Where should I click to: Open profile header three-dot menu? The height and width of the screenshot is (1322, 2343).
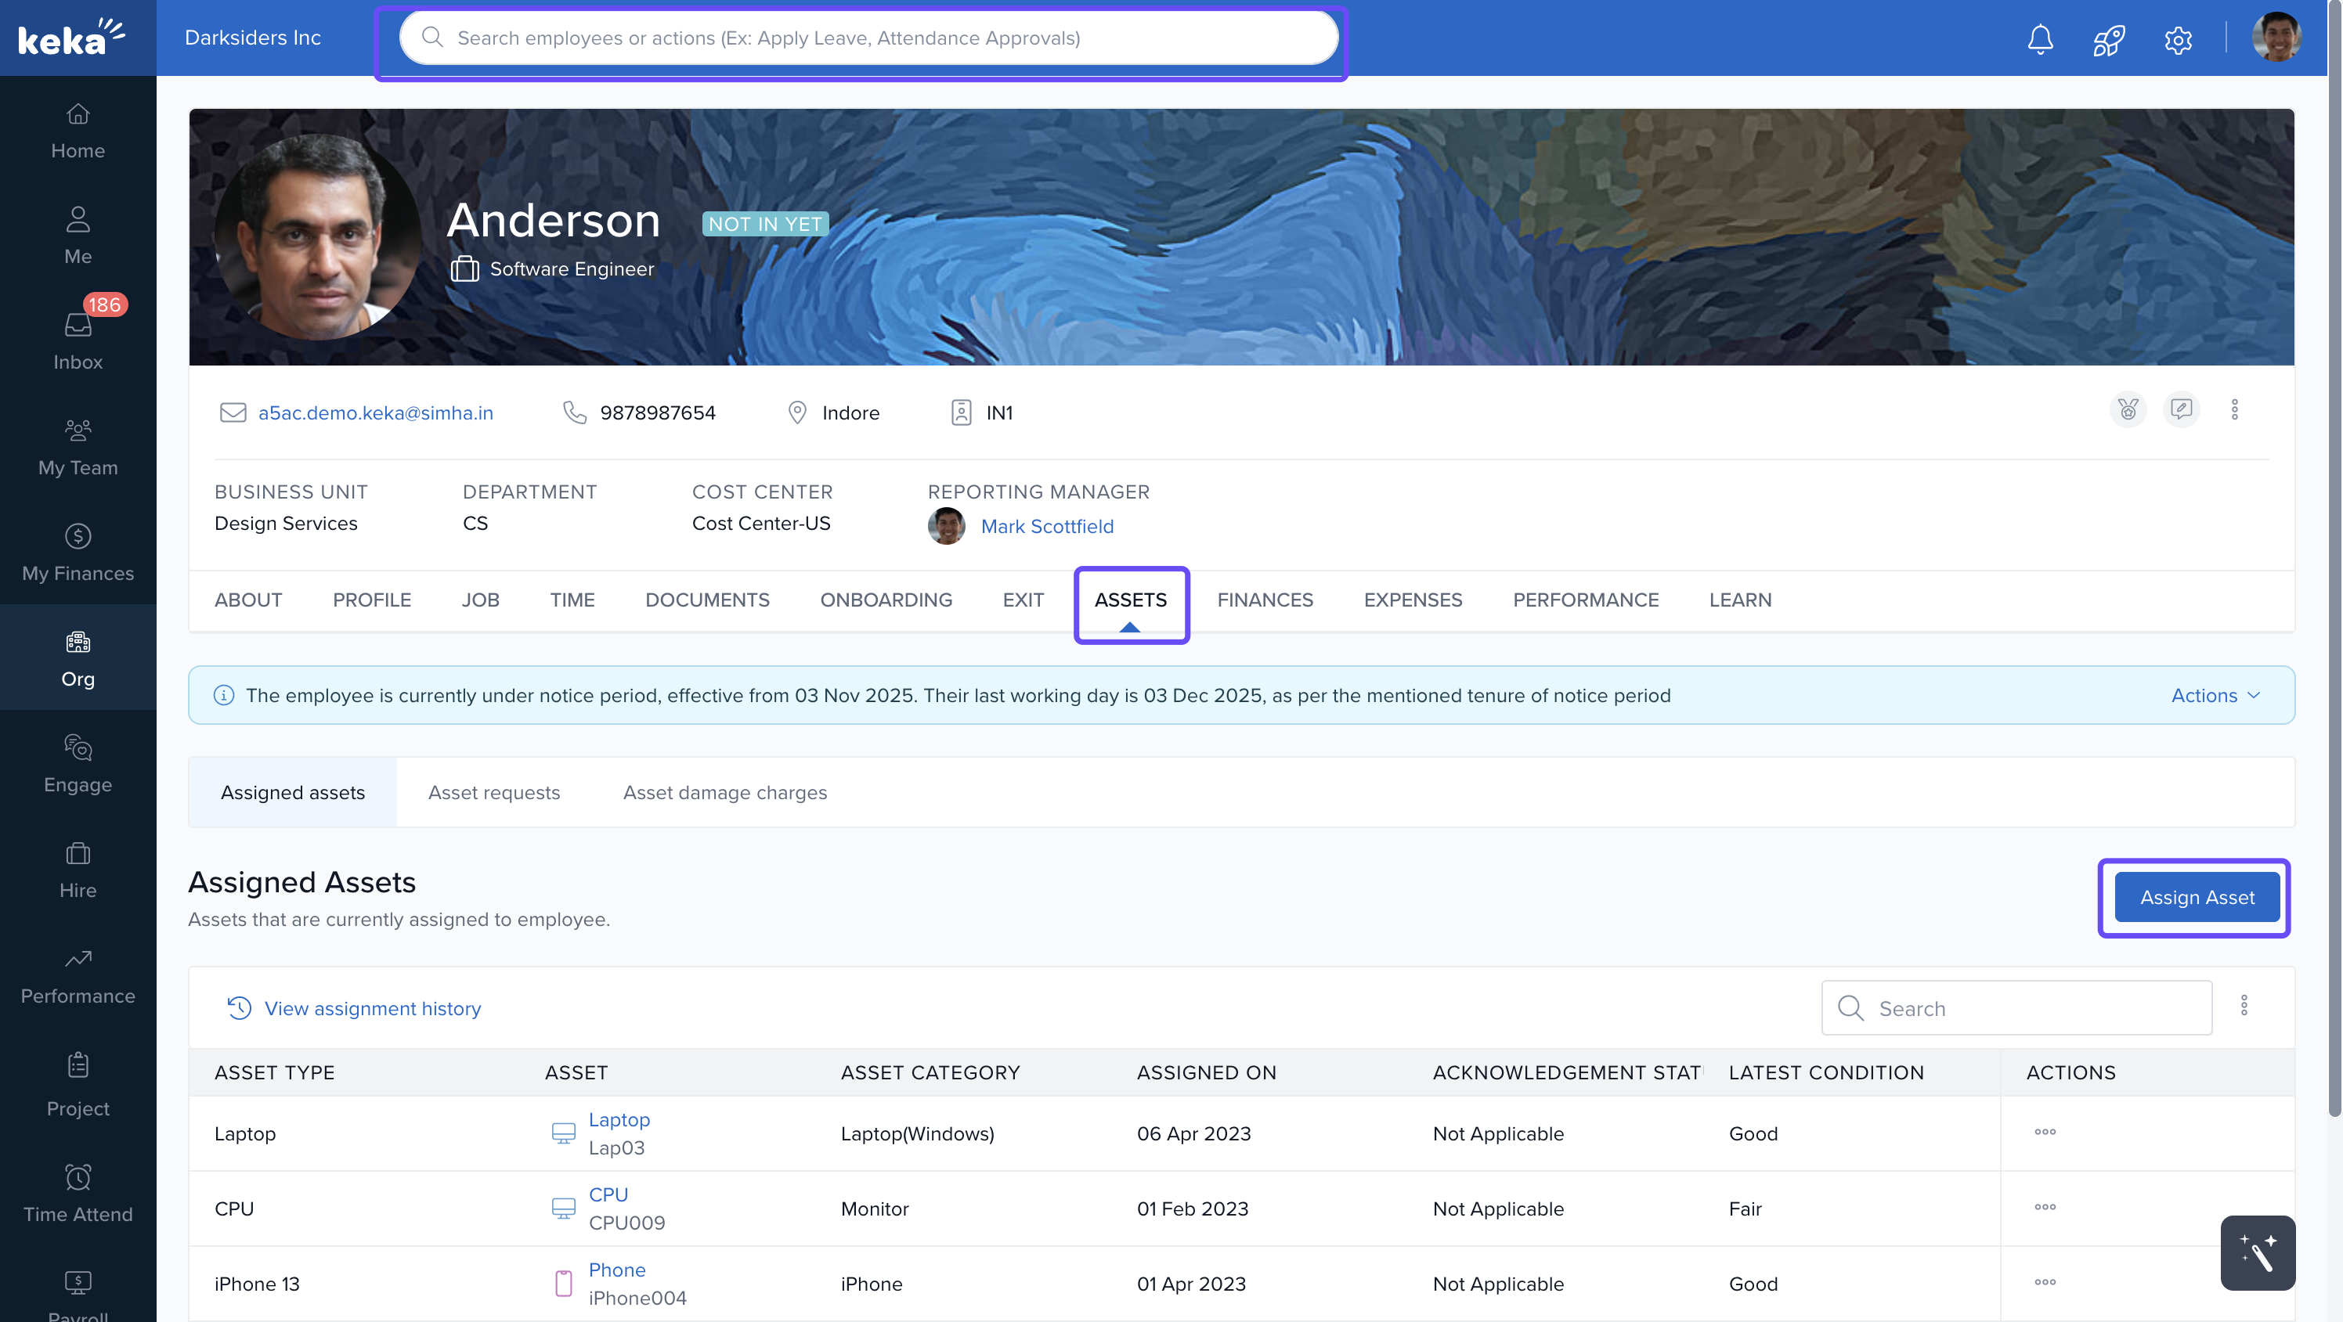(2234, 410)
